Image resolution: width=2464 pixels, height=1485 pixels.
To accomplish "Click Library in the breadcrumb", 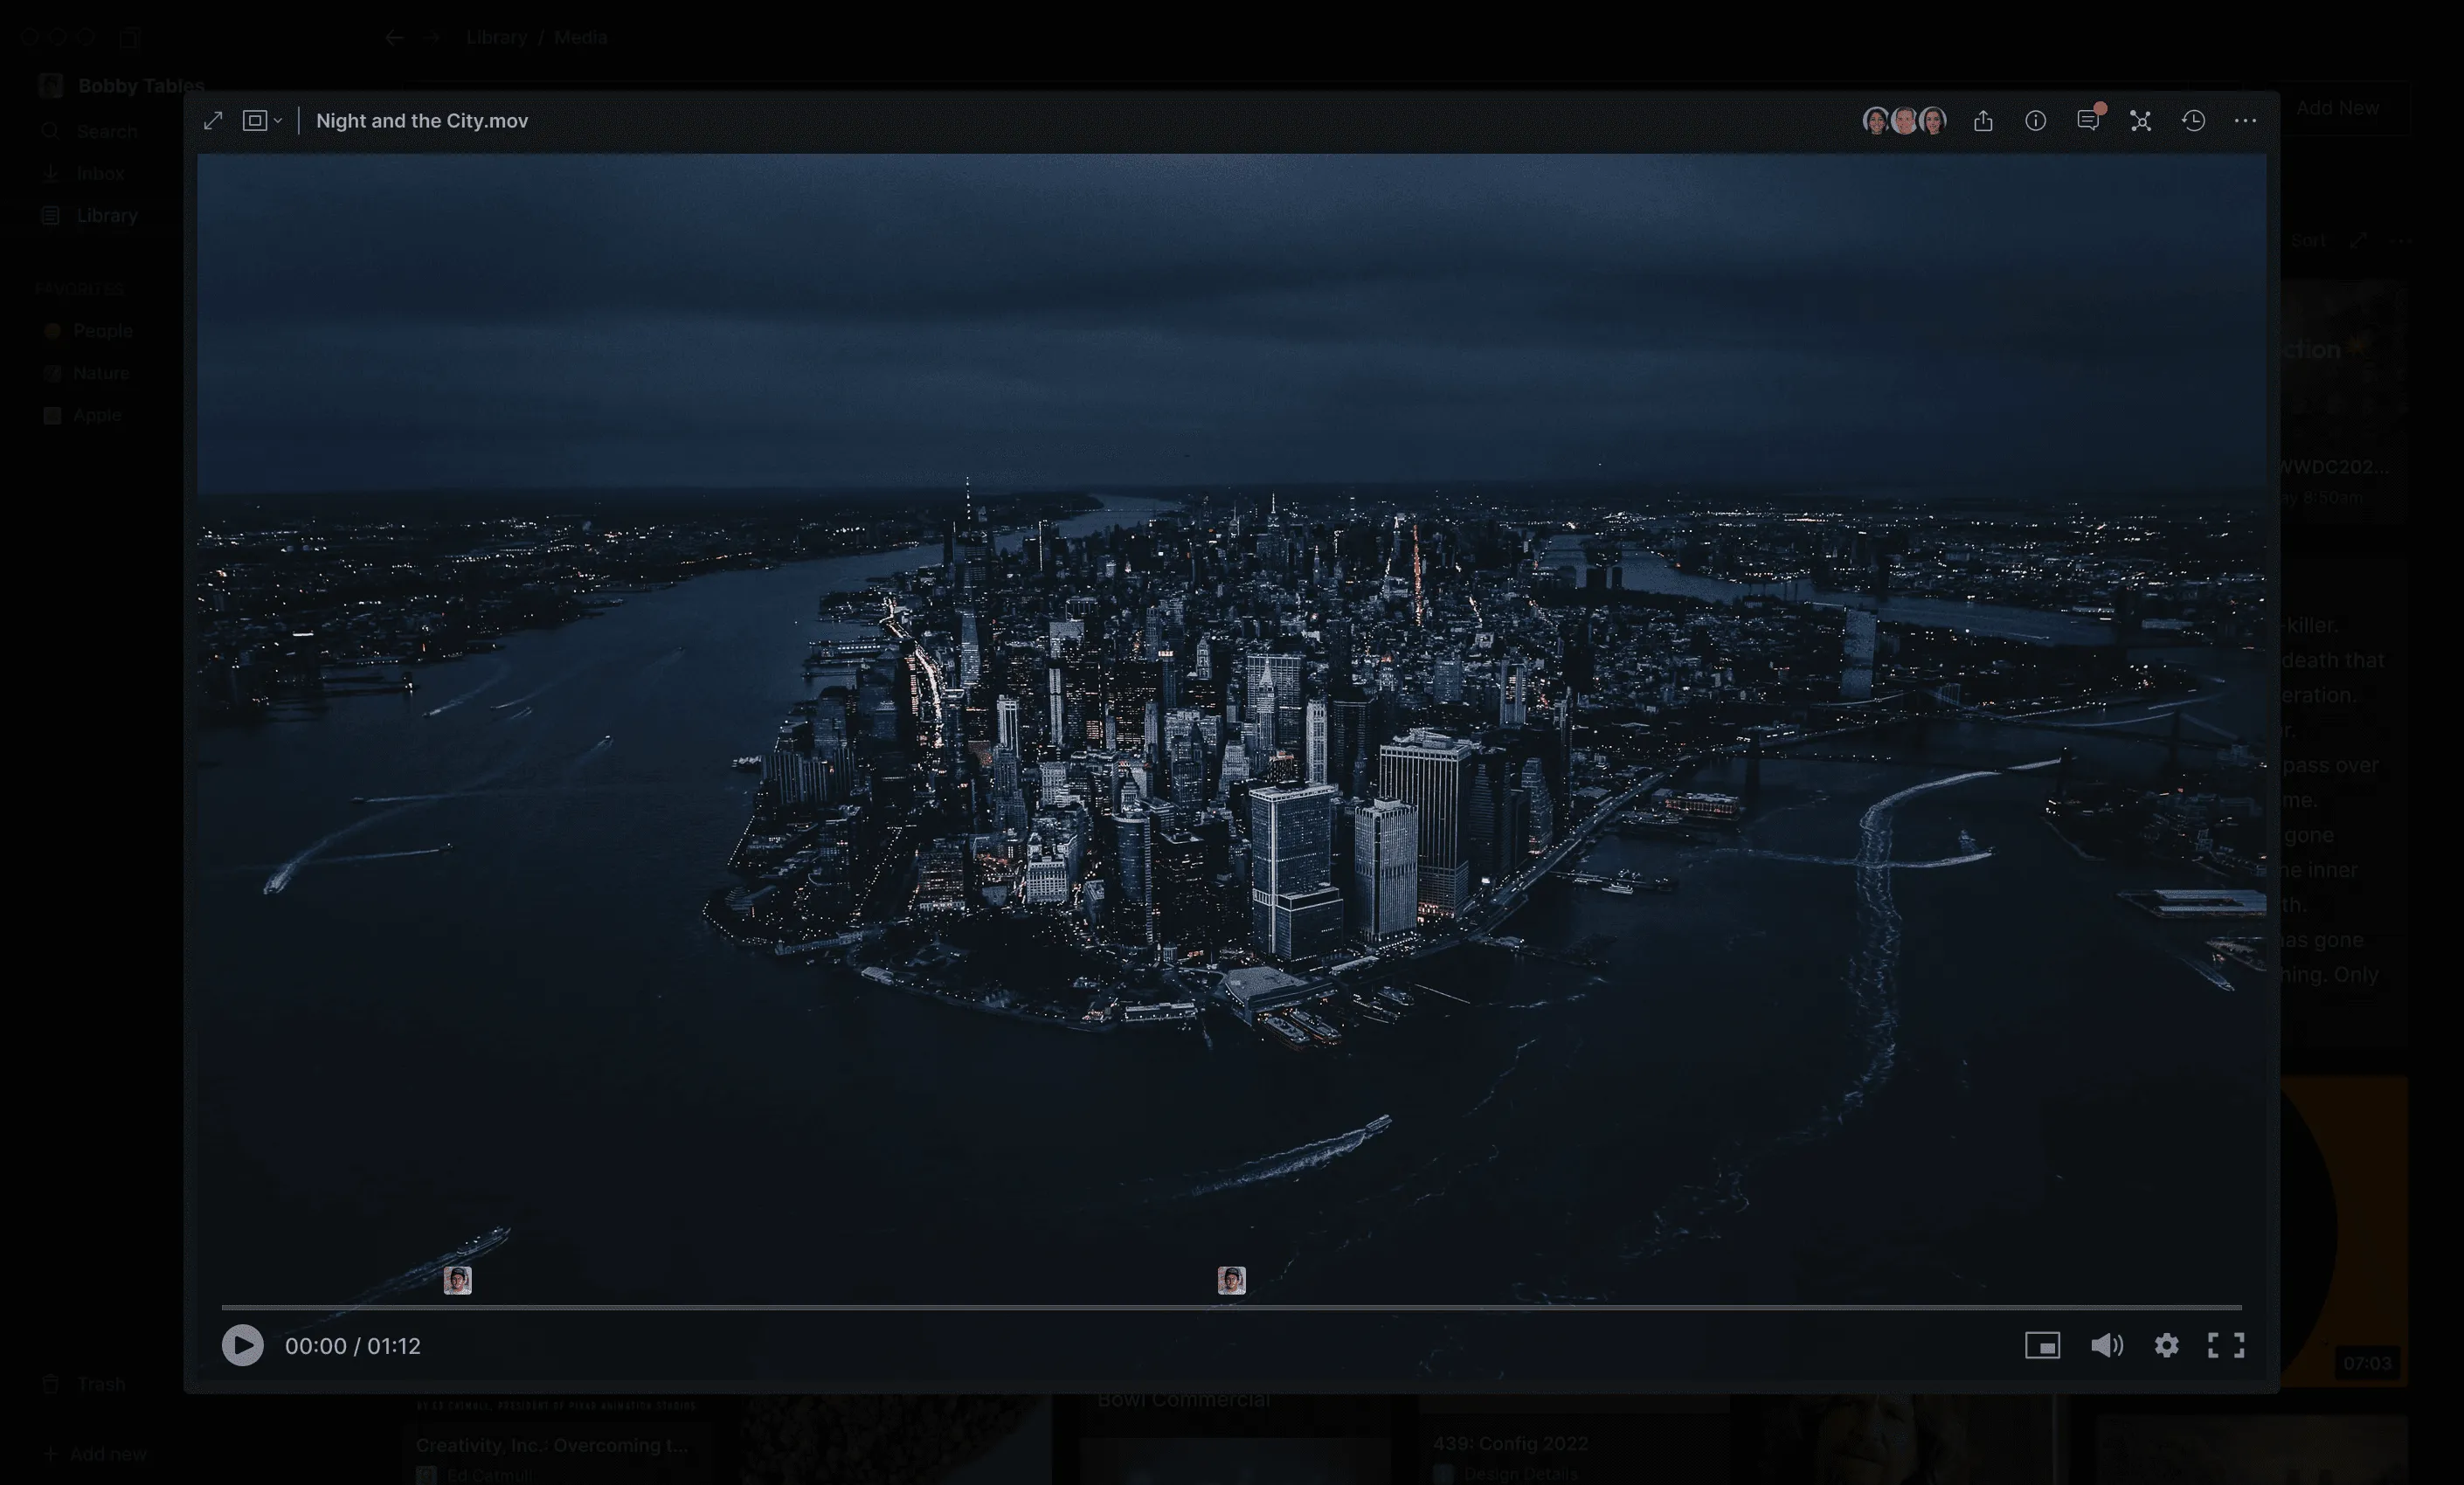I will (x=496, y=37).
